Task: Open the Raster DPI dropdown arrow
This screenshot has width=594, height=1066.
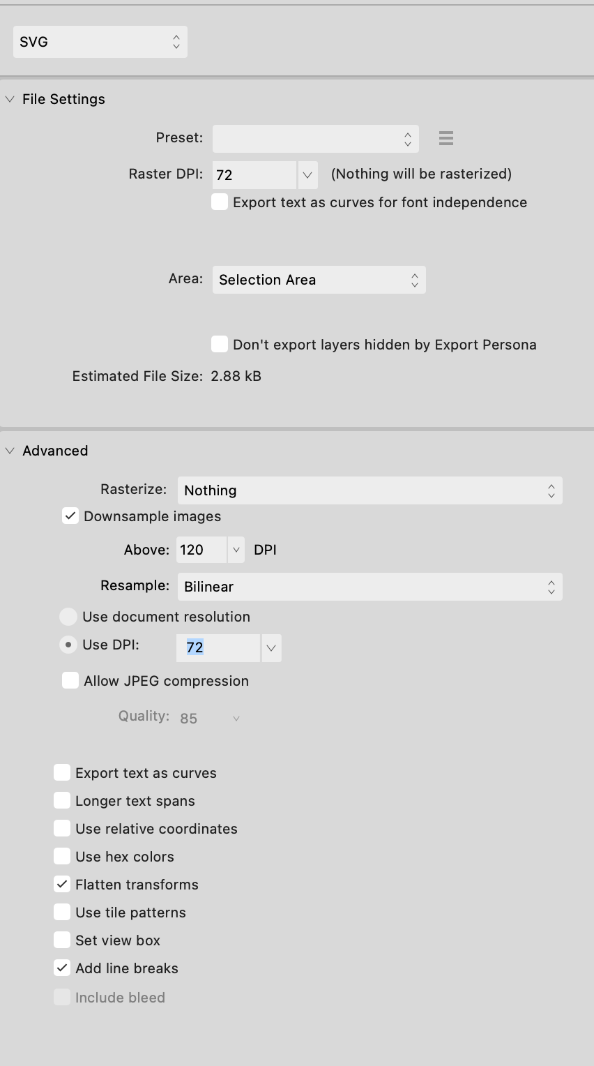Action: click(307, 175)
